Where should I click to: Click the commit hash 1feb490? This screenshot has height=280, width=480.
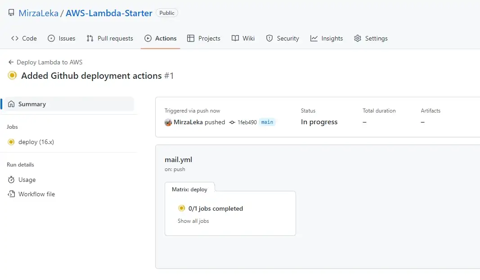(x=247, y=122)
